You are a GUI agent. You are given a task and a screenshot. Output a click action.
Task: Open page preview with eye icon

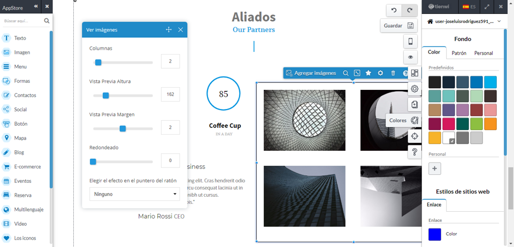[410, 57]
